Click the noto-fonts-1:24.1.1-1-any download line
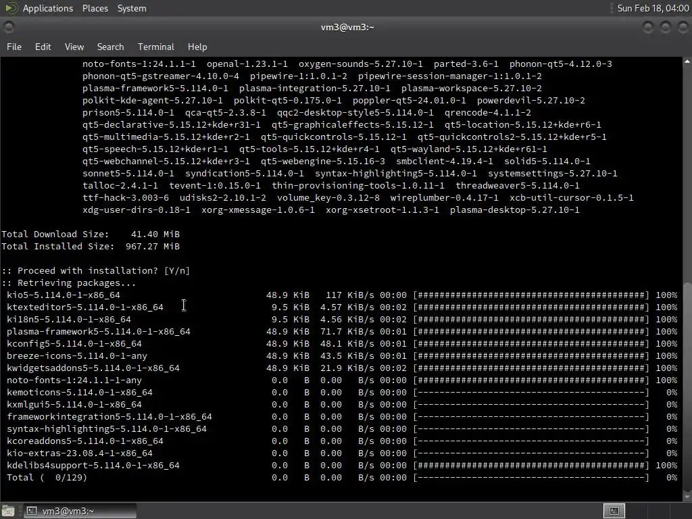692x519 pixels. click(x=341, y=380)
